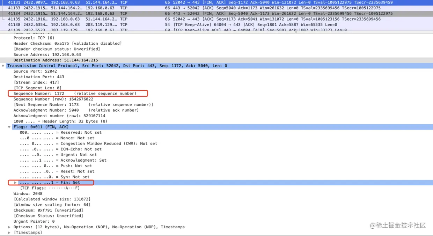433x236 pixels.
Task: Select Acknowledgment number (raw): 529107114 field
Action: 59,116
